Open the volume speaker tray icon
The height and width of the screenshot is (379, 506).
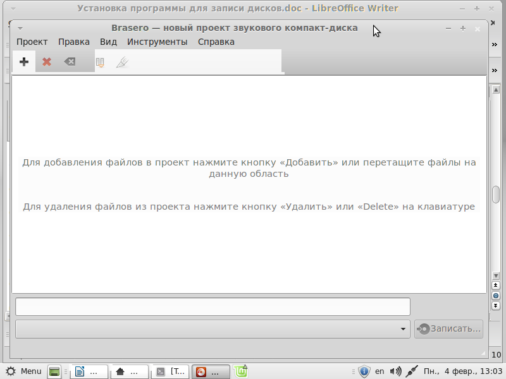396,371
